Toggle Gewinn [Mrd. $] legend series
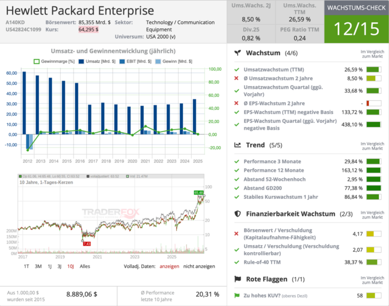This screenshot has width=389, height=306. (174, 61)
